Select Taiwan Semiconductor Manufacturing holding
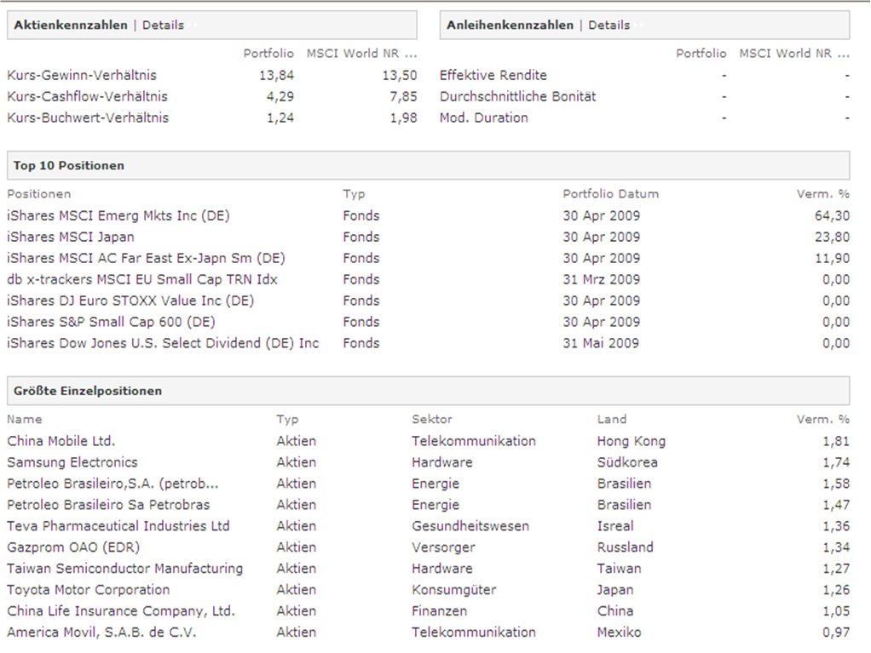 (124, 569)
